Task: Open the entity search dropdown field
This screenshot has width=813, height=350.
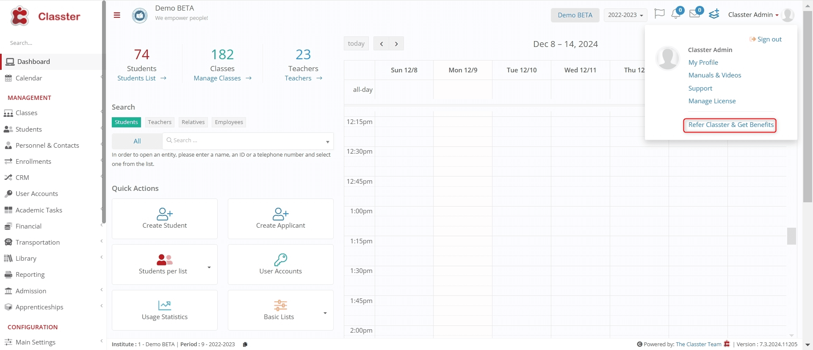Action: [248, 141]
